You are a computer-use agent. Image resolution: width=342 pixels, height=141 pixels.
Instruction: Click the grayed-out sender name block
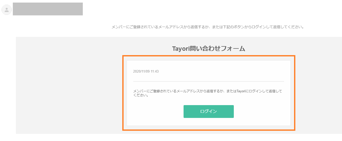coord(48,9)
